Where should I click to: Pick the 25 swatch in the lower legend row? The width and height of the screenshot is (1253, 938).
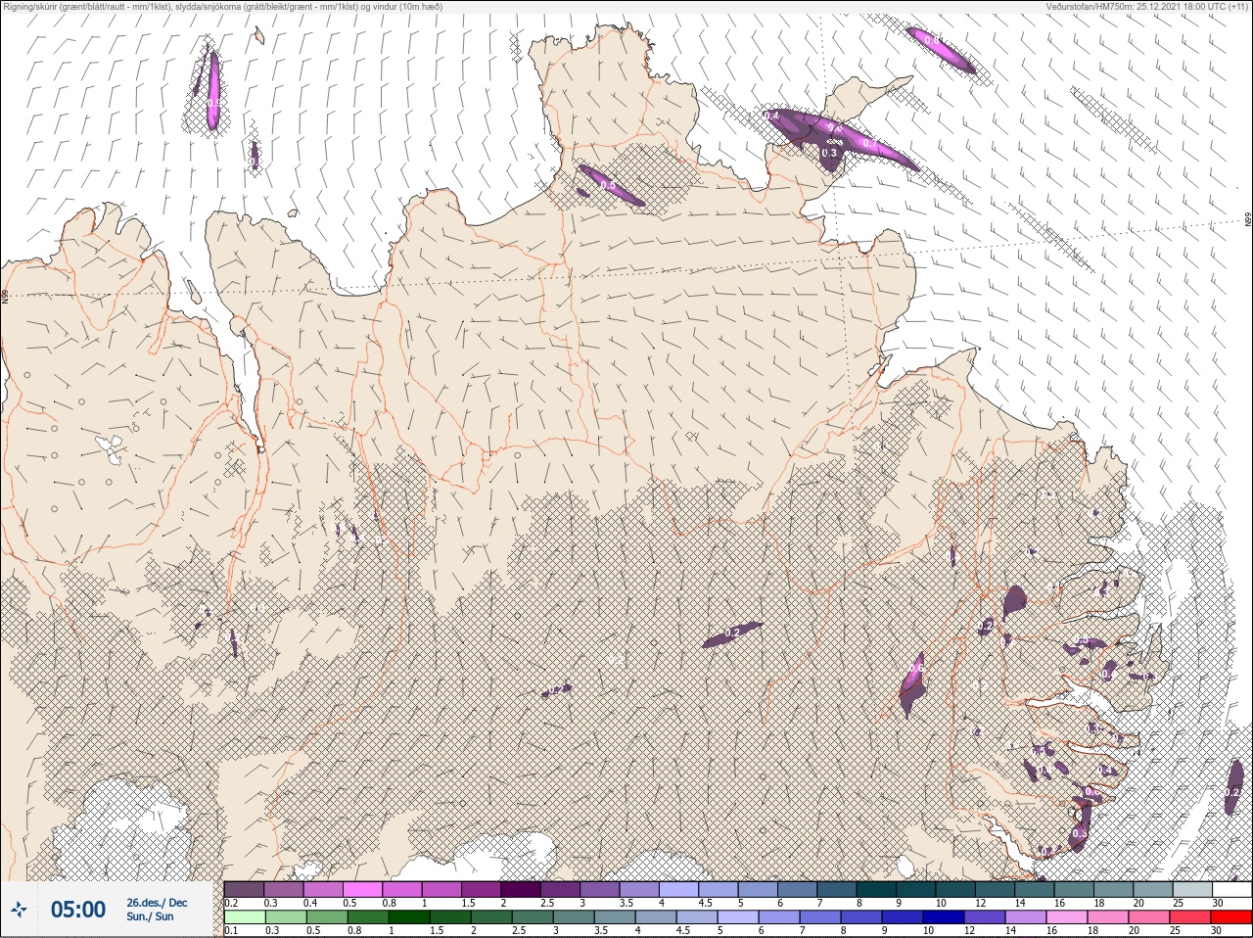click(x=1192, y=917)
